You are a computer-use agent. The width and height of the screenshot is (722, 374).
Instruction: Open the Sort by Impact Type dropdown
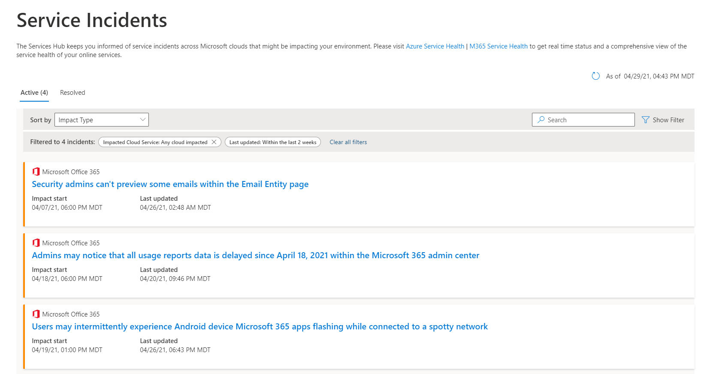pos(102,120)
